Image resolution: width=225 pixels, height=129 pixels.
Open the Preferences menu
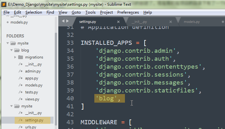pos(128,12)
